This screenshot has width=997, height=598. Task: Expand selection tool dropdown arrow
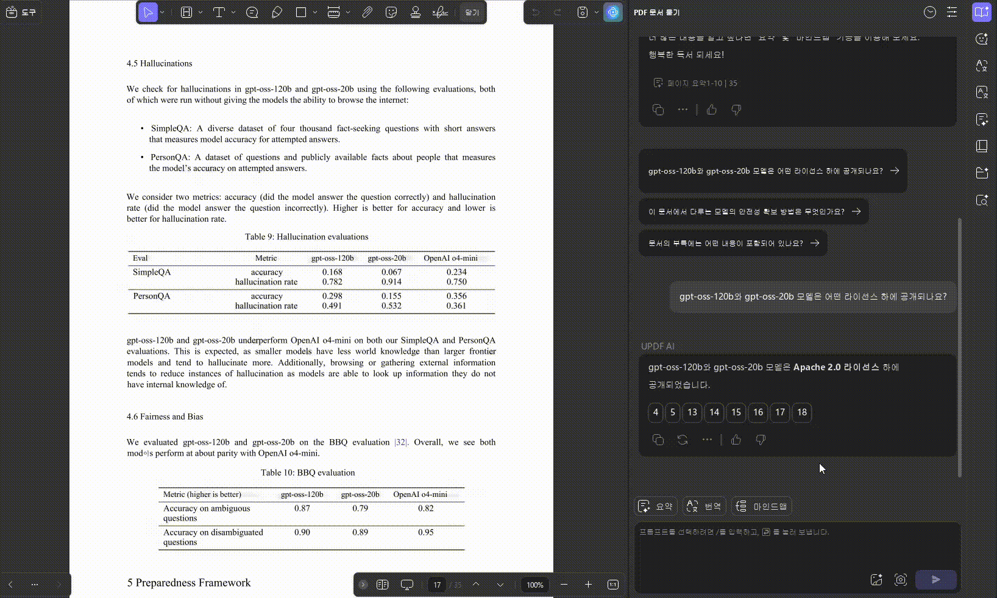coord(162,12)
